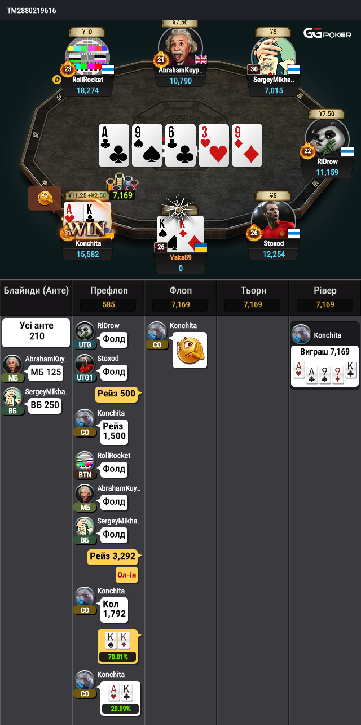Click the Усі анте 210 box
The height and width of the screenshot is (725, 361).
pyautogui.click(x=36, y=333)
